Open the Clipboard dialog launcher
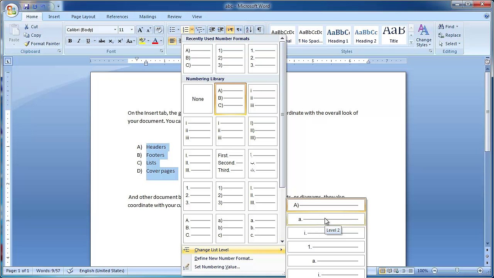 tap(59, 51)
